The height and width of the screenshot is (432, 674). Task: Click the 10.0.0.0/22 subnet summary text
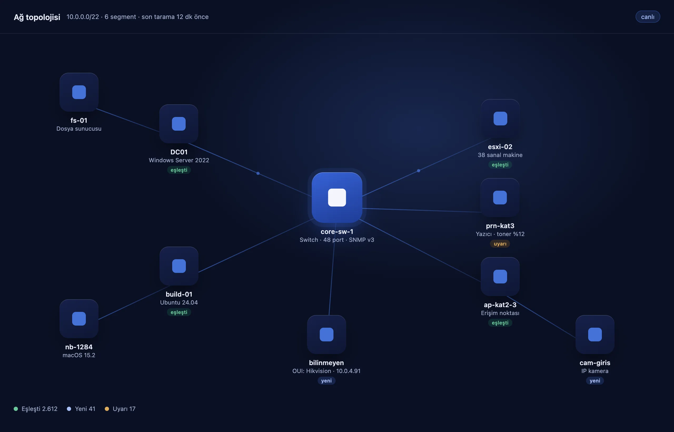point(137,17)
